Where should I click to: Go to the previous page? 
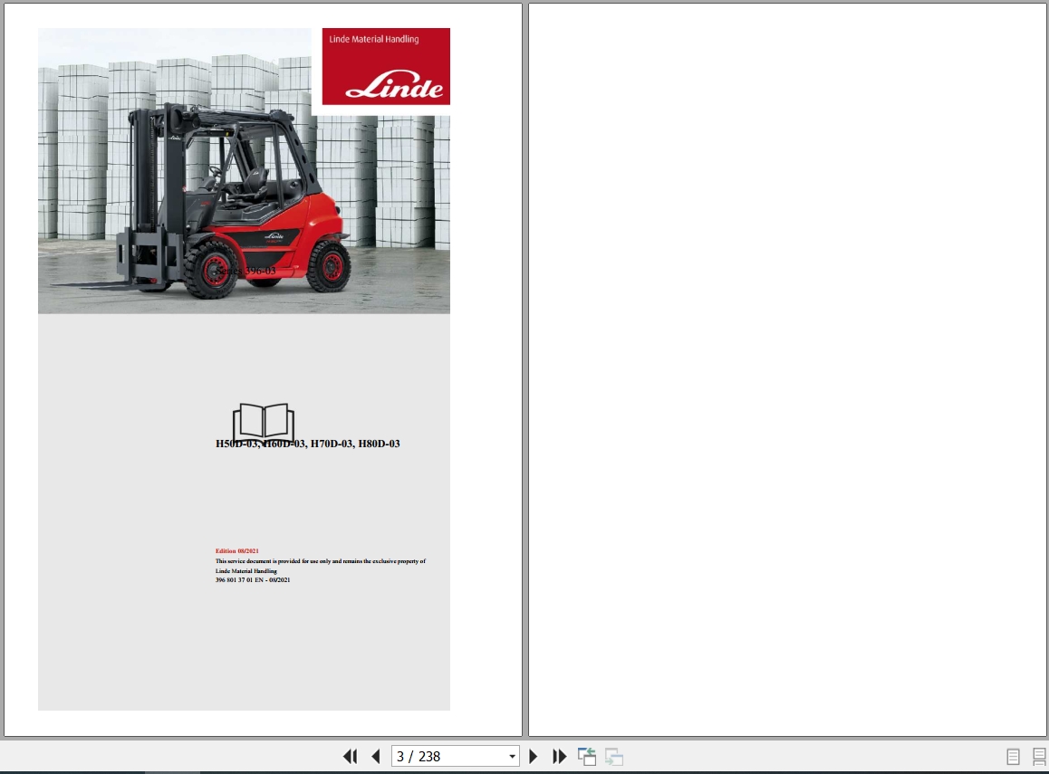point(375,756)
